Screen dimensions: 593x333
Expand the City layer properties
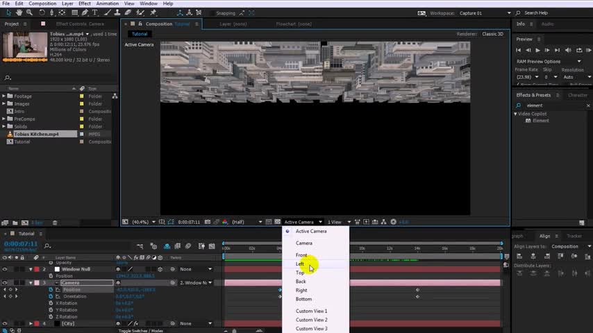coord(31,323)
